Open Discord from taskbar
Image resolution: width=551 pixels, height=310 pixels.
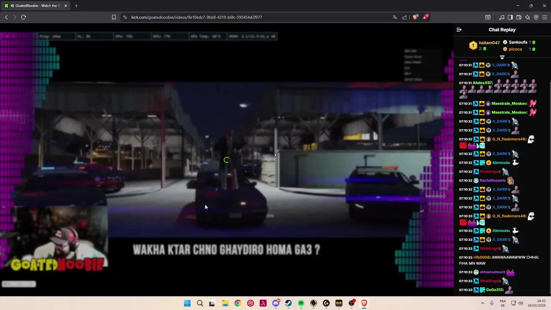click(x=276, y=303)
